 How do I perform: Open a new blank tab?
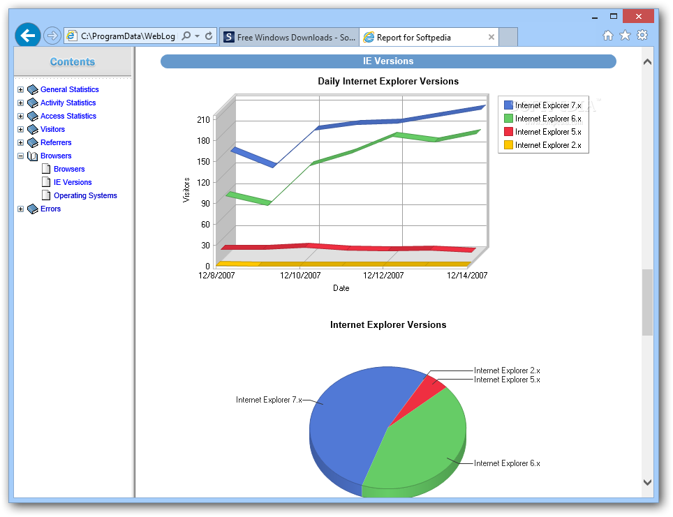(x=508, y=37)
